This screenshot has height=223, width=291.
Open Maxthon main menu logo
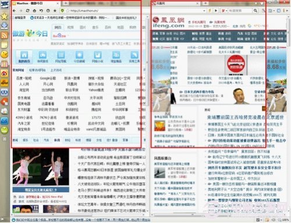click(x=5, y=5)
